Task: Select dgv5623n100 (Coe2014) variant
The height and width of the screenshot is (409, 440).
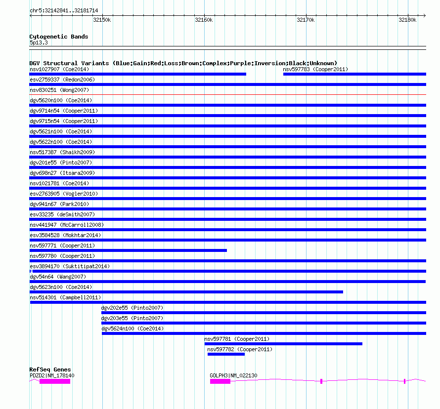Action: point(61,287)
